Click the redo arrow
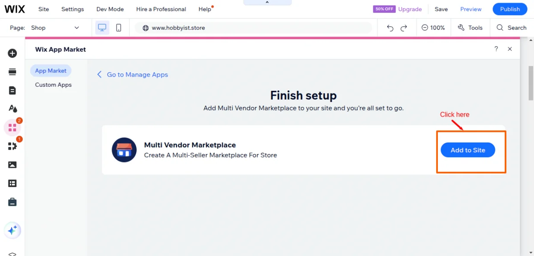Screen dimensions: 534x256 click(x=404, y=28)
